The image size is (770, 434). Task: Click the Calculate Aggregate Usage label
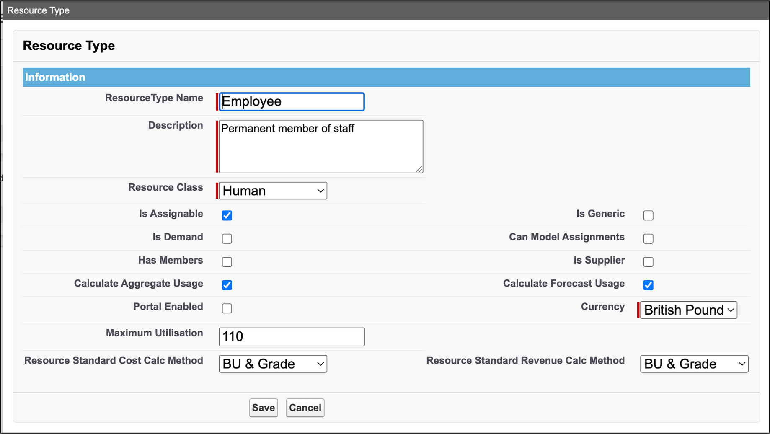pyautogui.click(x=139, y=284)
